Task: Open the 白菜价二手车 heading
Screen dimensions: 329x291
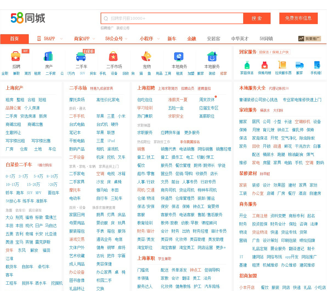Action: point(19,165)
